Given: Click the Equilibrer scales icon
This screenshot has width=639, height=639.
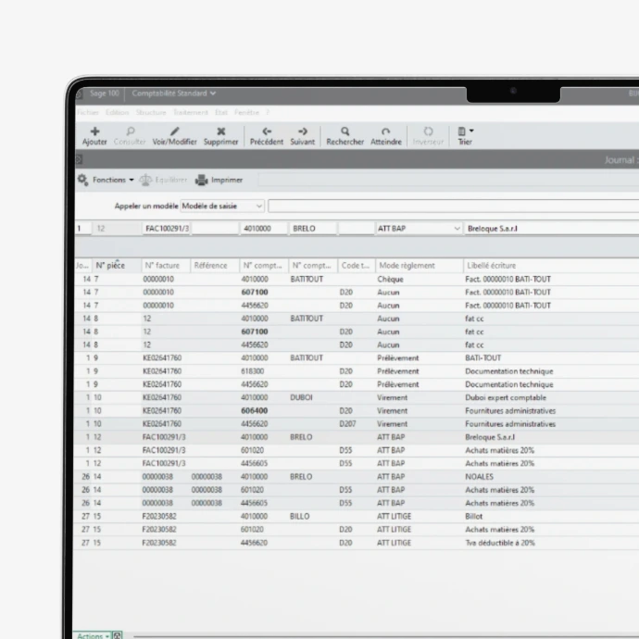Looking at the screenshot, I should pos(145,180).
